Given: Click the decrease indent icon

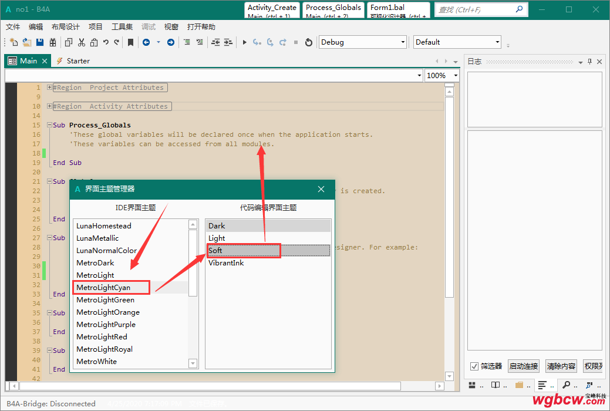Looking at the screenshot, I should tap(215, 42).
